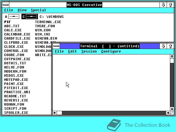The image size is (176, 132).
Task: Select drive C icon in MS-DOS Executive
Action: tap(30, 16)
